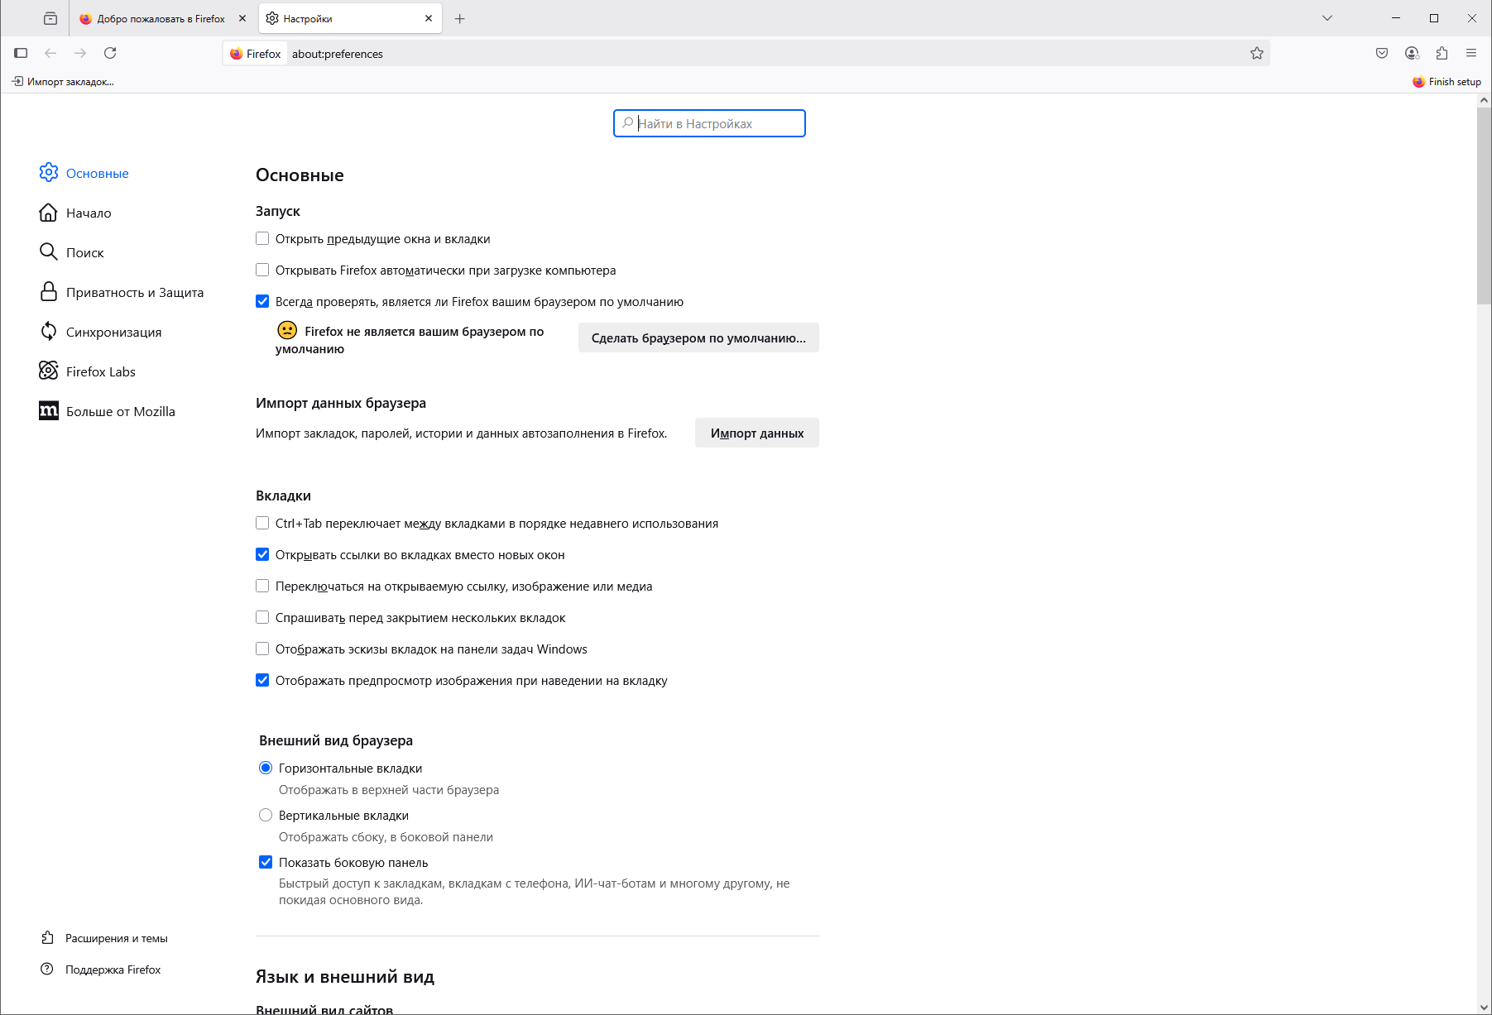
Task: Click the Finish setup Firefox icon
Action: click(x=1419, y=82)
